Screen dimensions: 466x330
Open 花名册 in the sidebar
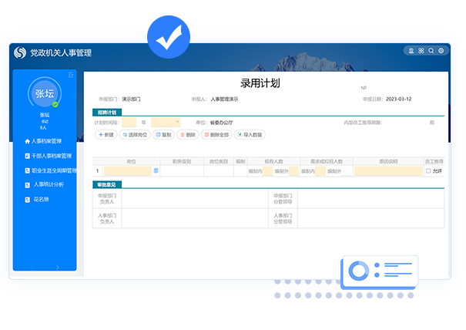click(37, 200)
